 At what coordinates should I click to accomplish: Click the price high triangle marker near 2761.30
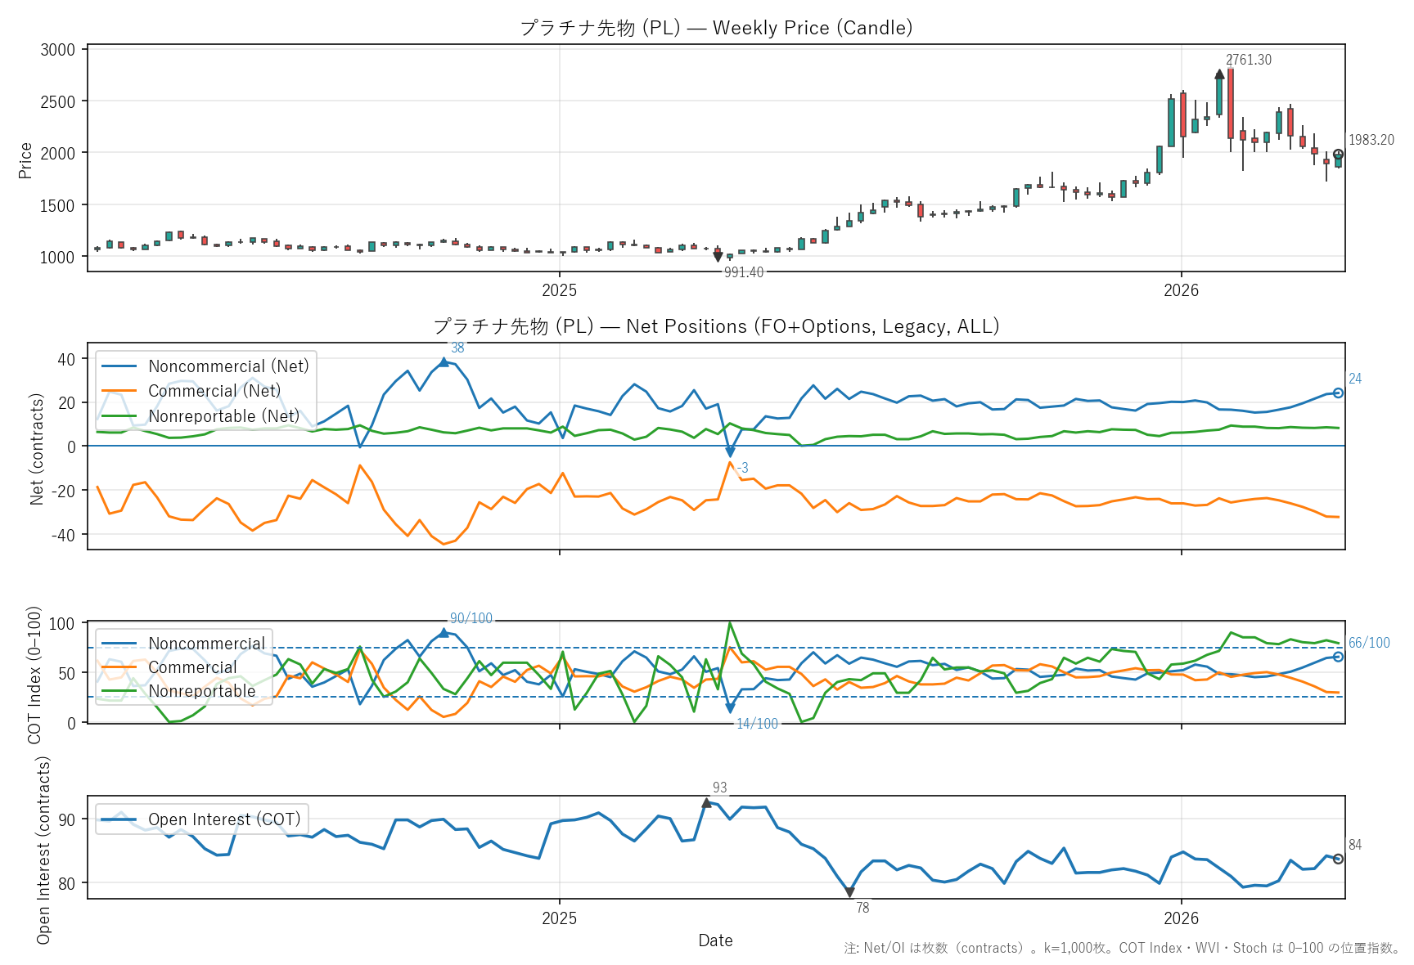click(x=1219, y=74)
